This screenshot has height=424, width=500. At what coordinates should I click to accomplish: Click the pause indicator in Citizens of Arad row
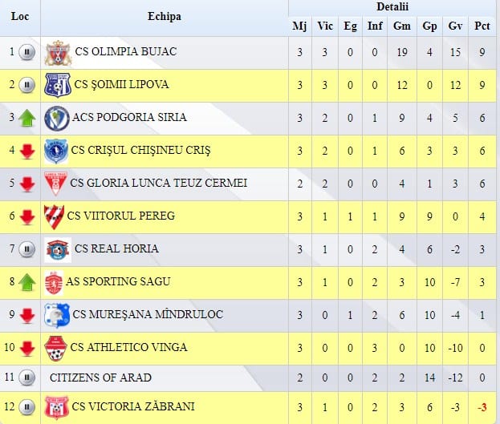(27, 378)
